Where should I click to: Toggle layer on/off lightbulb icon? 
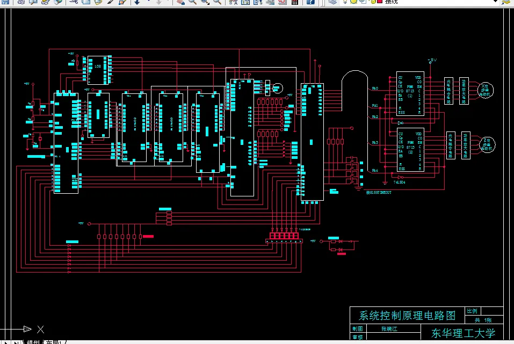[345, 2]
